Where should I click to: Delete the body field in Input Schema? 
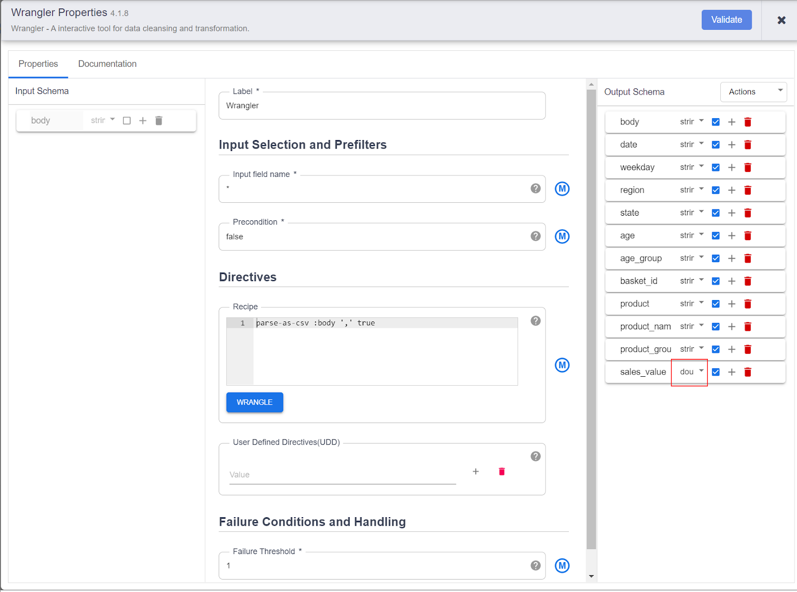point(159,121)
